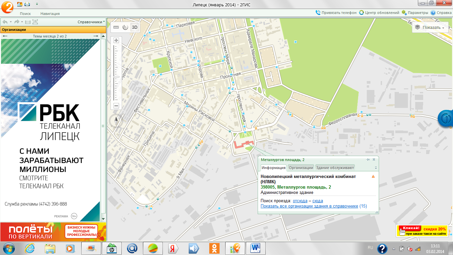
Task: Click the collapsed cards view icon
Action: click(28, 22)
